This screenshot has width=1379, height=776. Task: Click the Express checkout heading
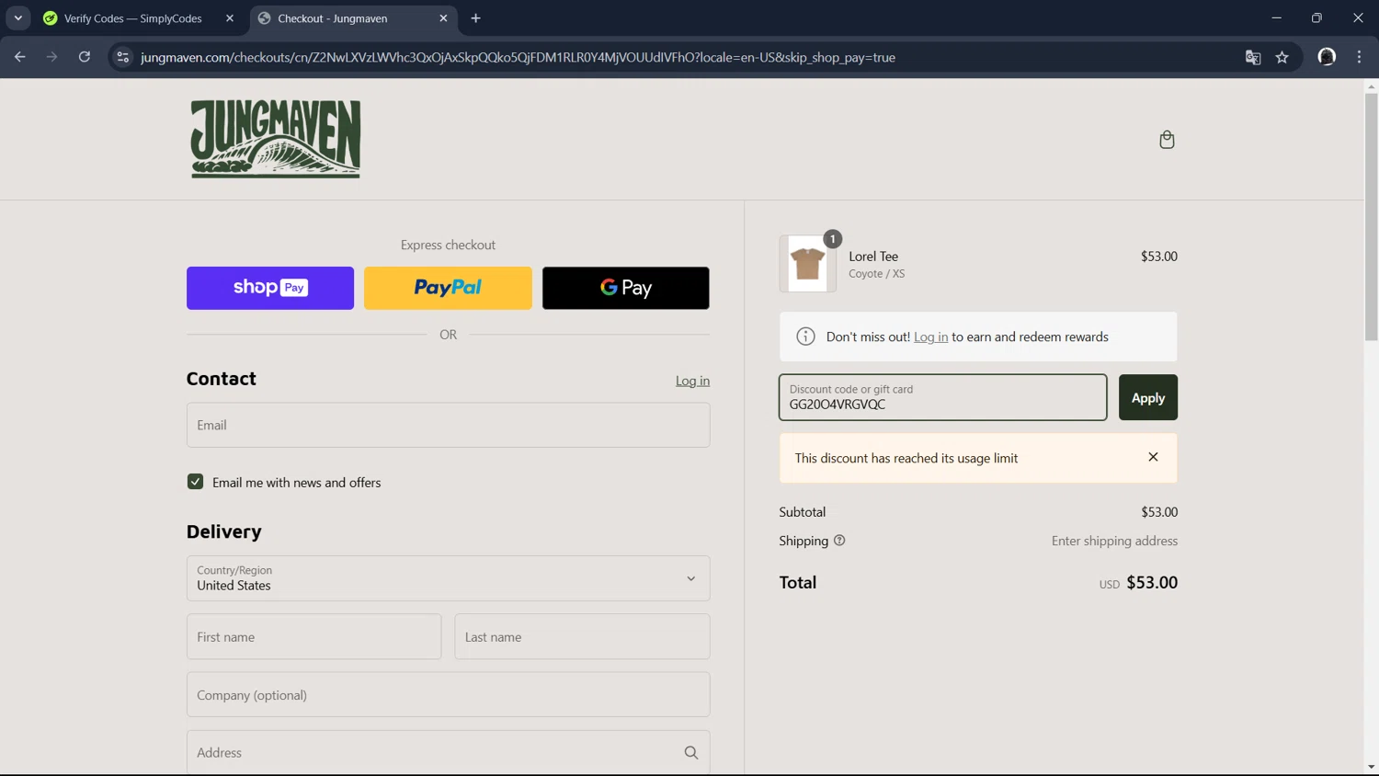[448, 245]
